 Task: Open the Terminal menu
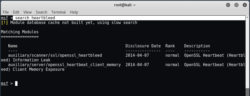tap(58, 12)
